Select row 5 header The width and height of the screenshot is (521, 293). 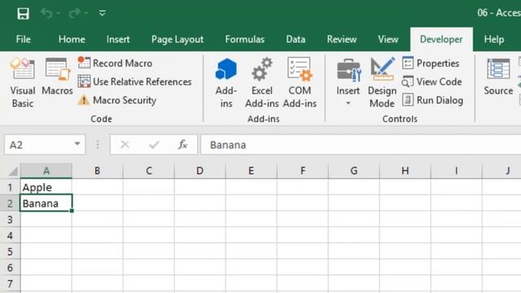10,251
